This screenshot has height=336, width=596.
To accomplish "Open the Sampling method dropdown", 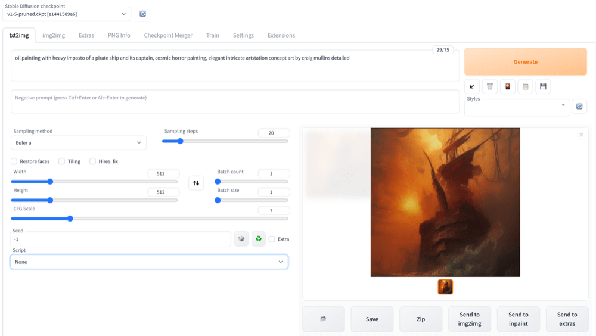I will point(78,143).
